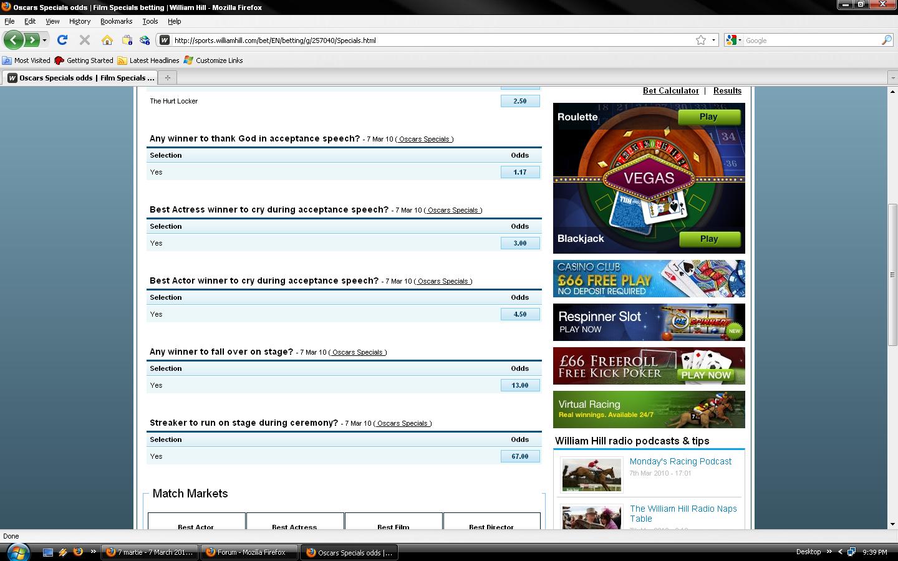Open Oscars Specials link beside Streaker market
This screenshot has width=898, height=561.
coord(402,423)
